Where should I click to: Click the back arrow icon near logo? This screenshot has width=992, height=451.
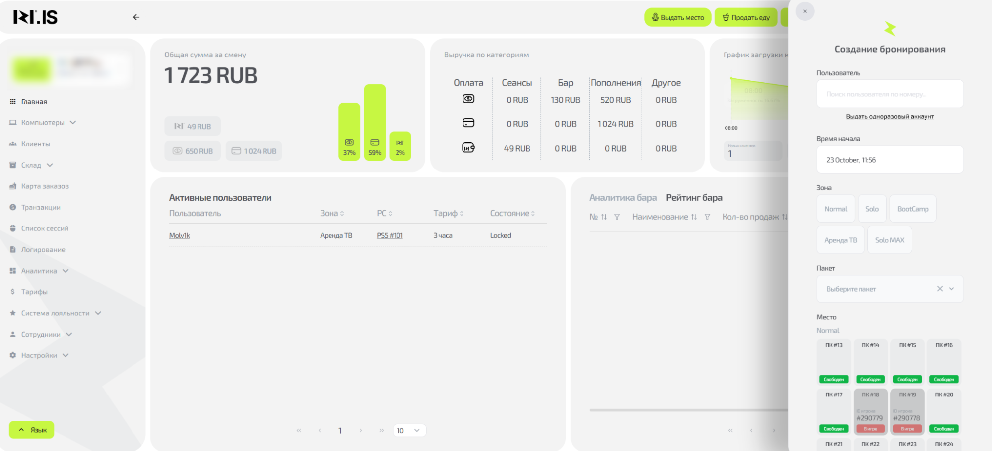point(136,17)
